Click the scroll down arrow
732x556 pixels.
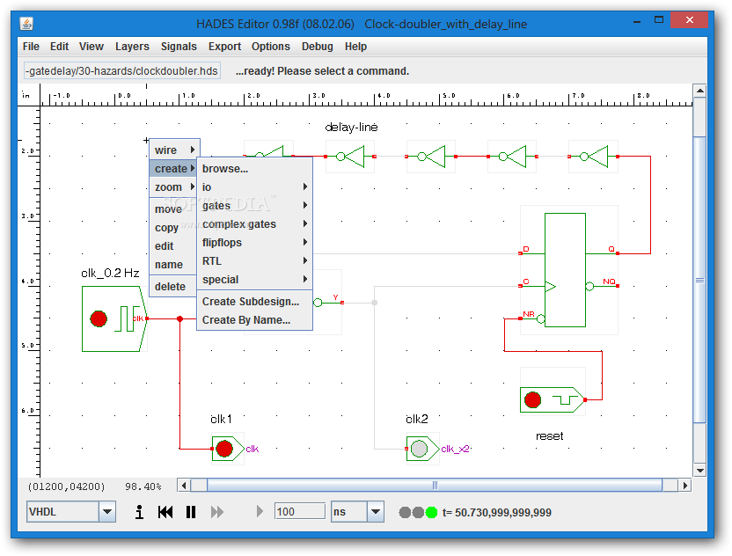coord(699,470)
